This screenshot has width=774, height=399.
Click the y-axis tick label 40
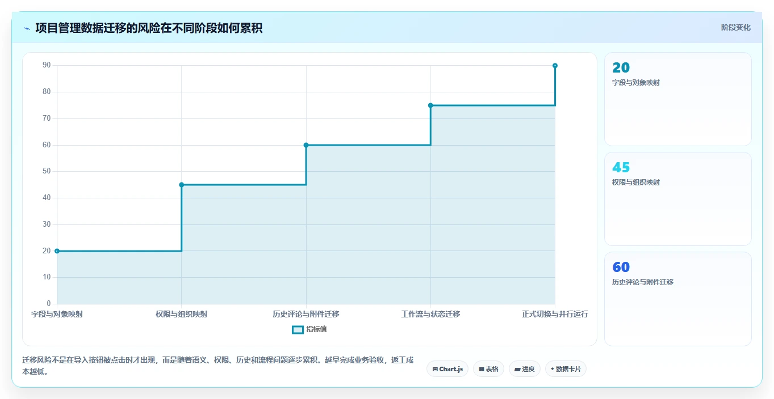(47, 198)
